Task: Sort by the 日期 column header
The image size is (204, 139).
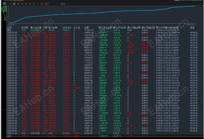Action: (9, 28)
